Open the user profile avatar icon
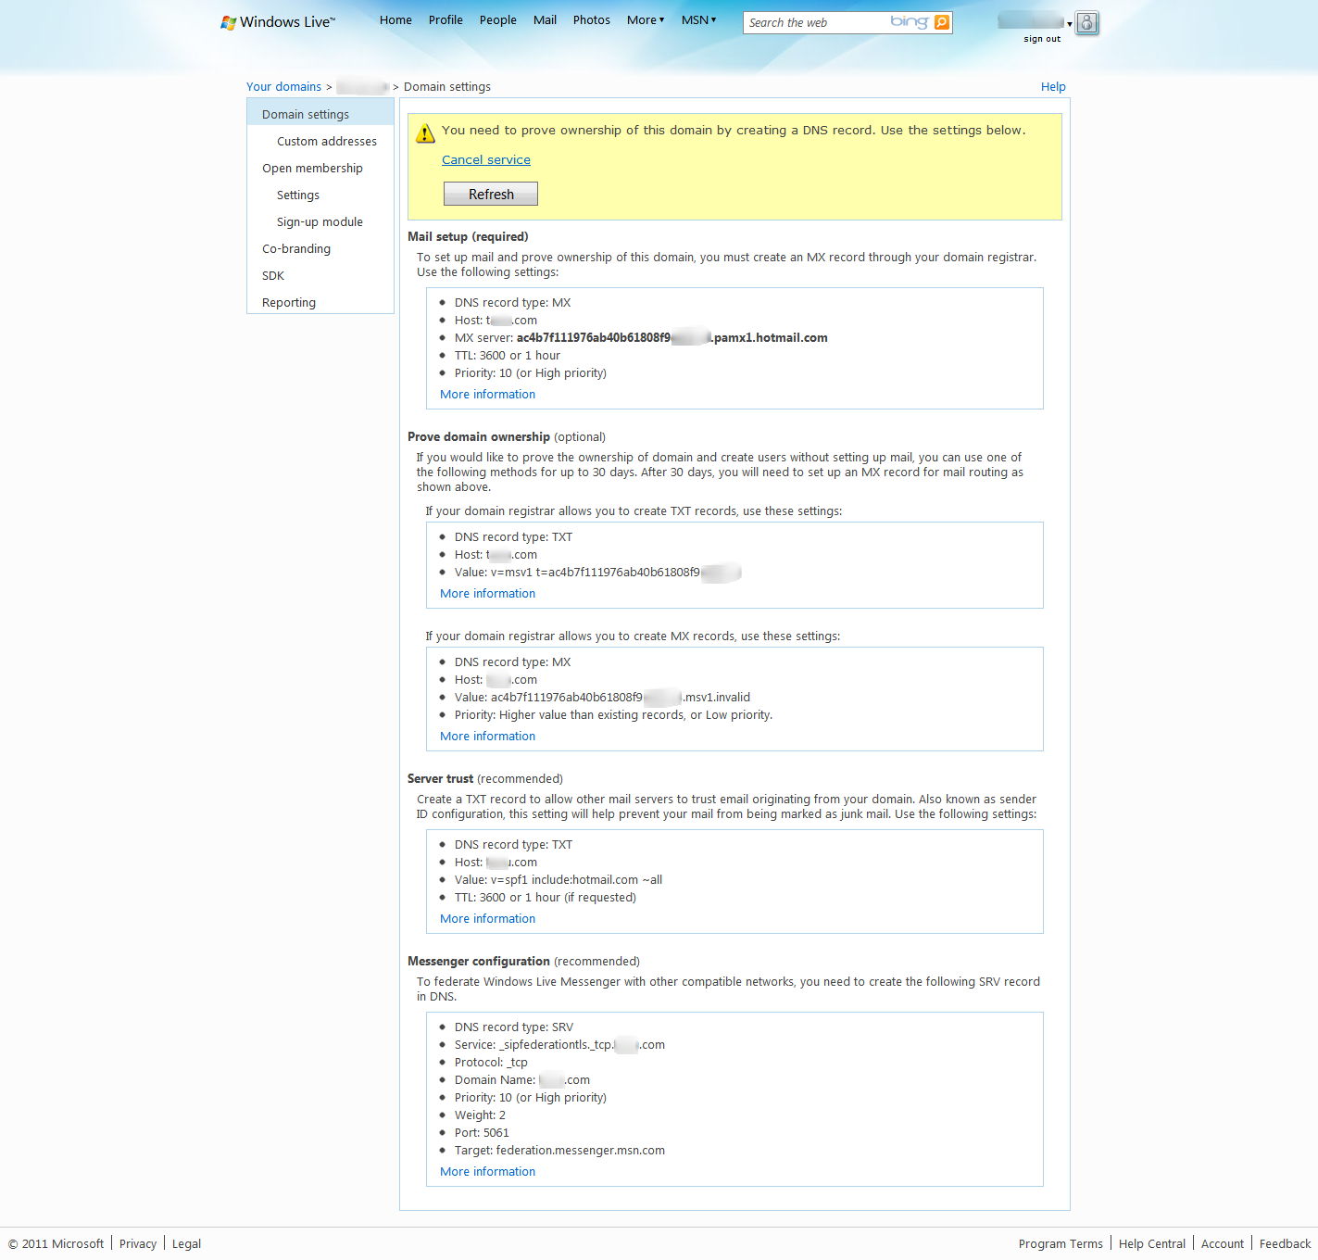 point(1087,23)
